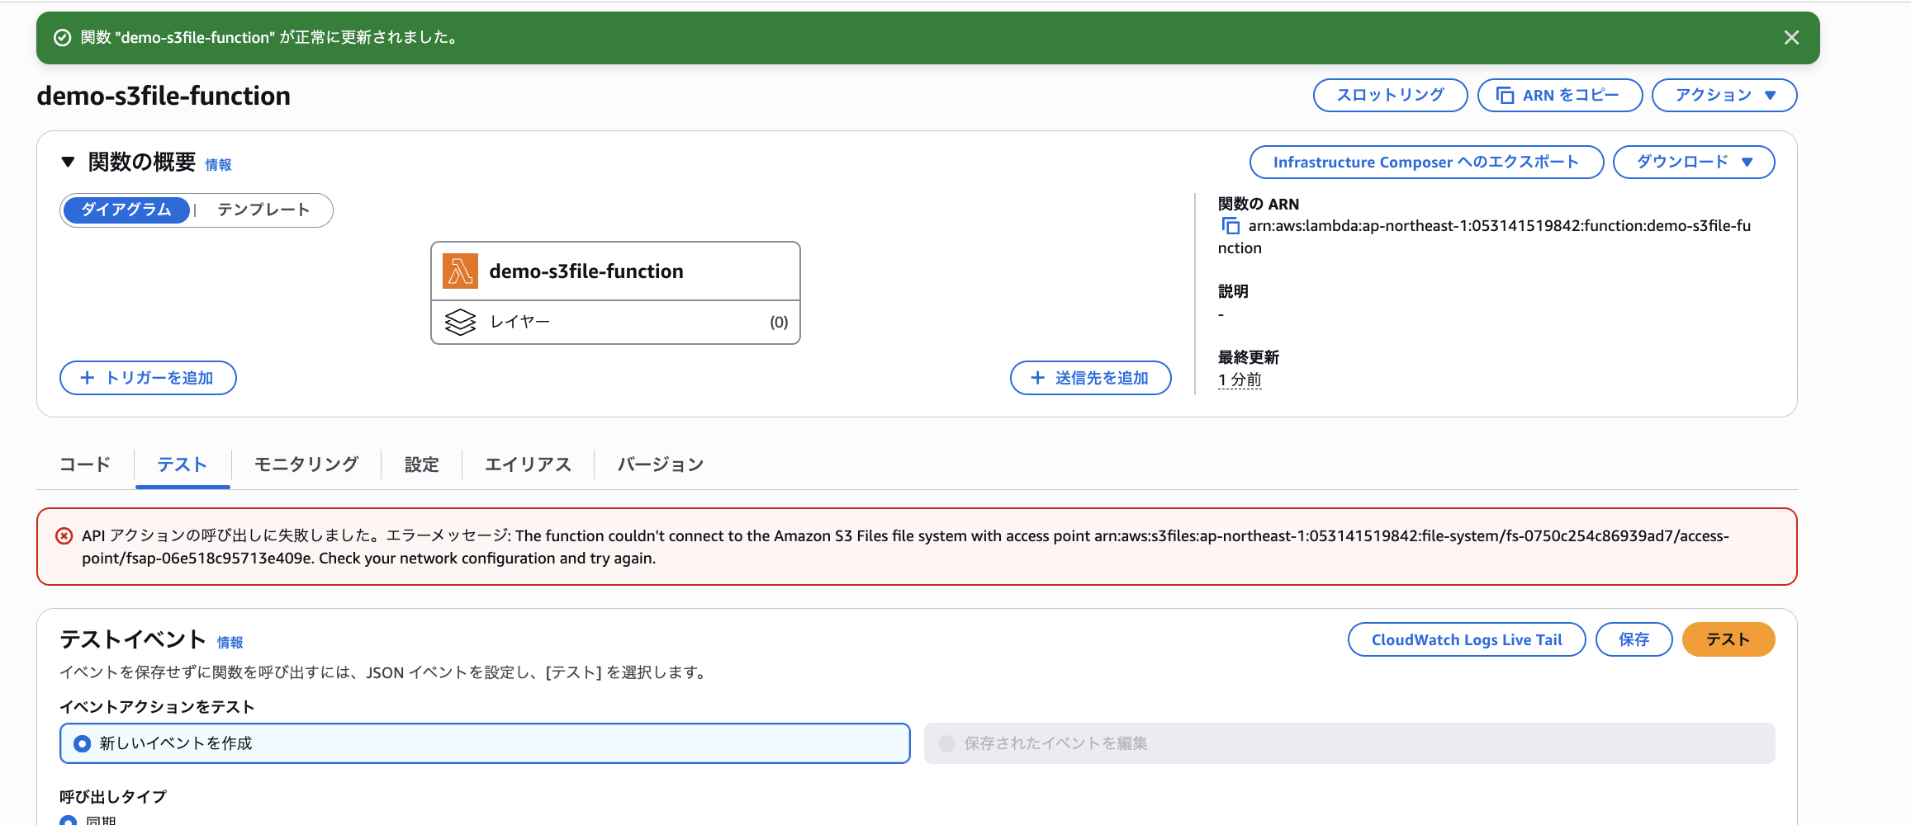Click the green checkmark icon in the success banner
This screenshot has height=825, width=1911.
tap(63, 37)
